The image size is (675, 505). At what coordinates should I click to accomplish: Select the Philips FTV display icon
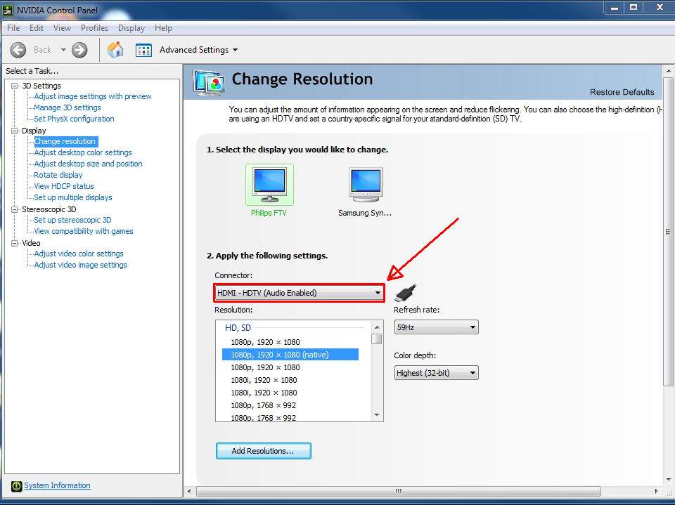pos(269,185)
